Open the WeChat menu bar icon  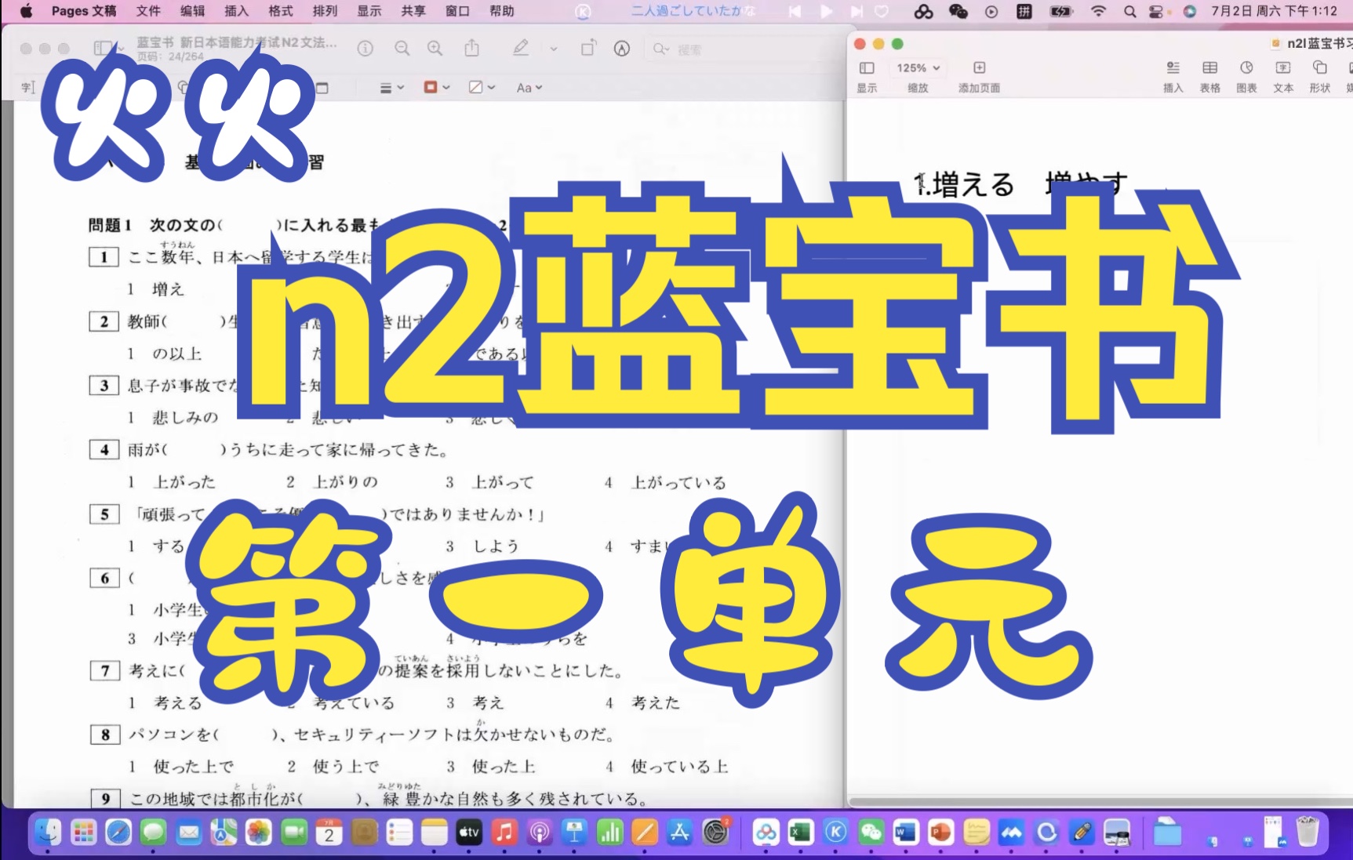point(958,11)
